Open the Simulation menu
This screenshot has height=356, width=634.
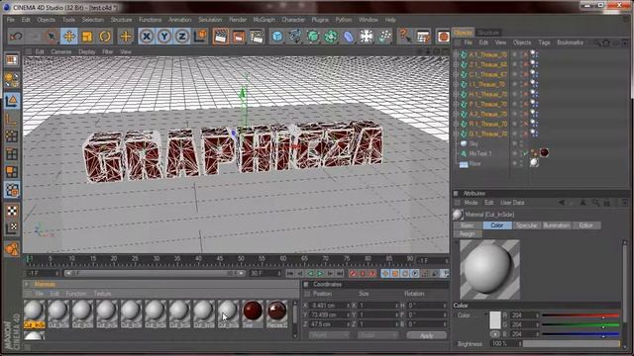point(210,20)
